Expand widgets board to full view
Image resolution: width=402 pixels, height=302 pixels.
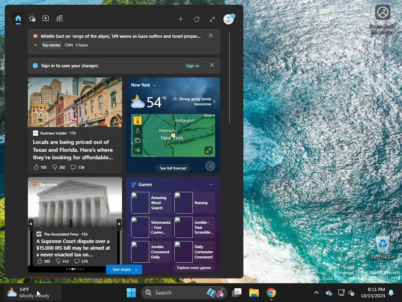tap(212, 19)
